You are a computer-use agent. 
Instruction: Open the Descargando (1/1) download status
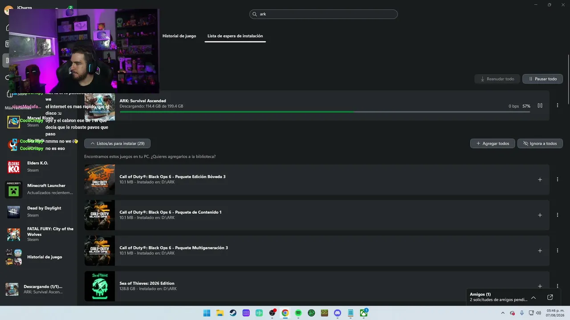coord(39,289)
